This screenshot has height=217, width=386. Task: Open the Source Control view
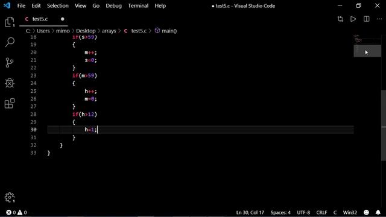(x=10, y=63)
